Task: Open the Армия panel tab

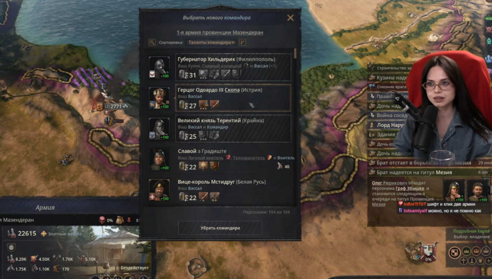Action: pyautogui.click(x=45, y=207)
